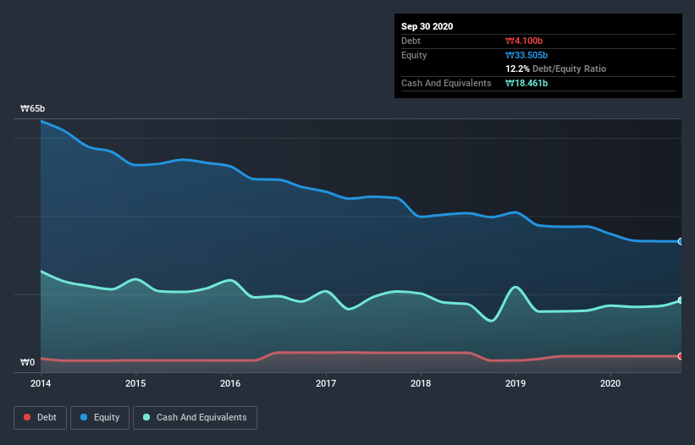The height and width of the screenshot is (445, 695).
Task: Select the 2016 x-axis label
Action: pyautogui.click(x=230, y=382)
